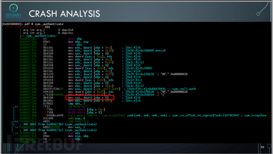Image resolution: width=273 pixels, height=154 pixels.
Task: Click the Istuary Innovation Group logo
Action: point(13,11)
